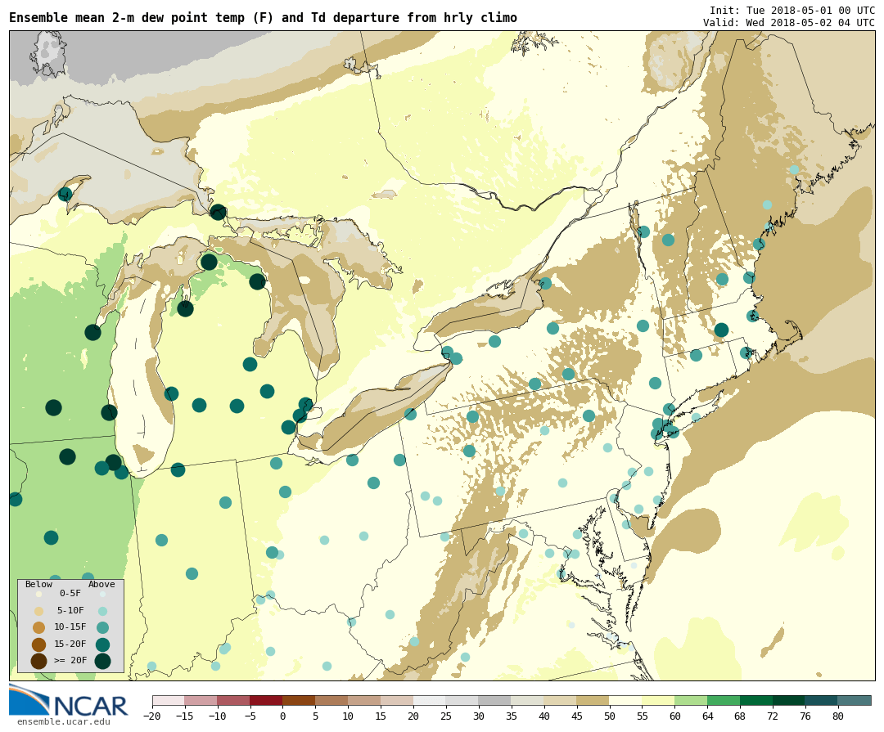
Task: Click the map title about ensemble mean dew point
Action: 264,17
